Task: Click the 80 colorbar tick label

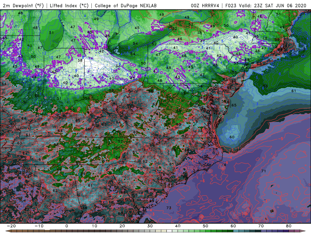Action: pyautogui.click(x=289, y=226)
